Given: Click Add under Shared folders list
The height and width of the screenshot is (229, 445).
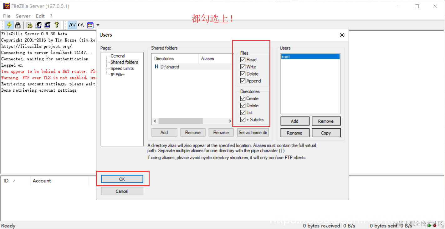Looking at the screenshot, I should (164, 132).
